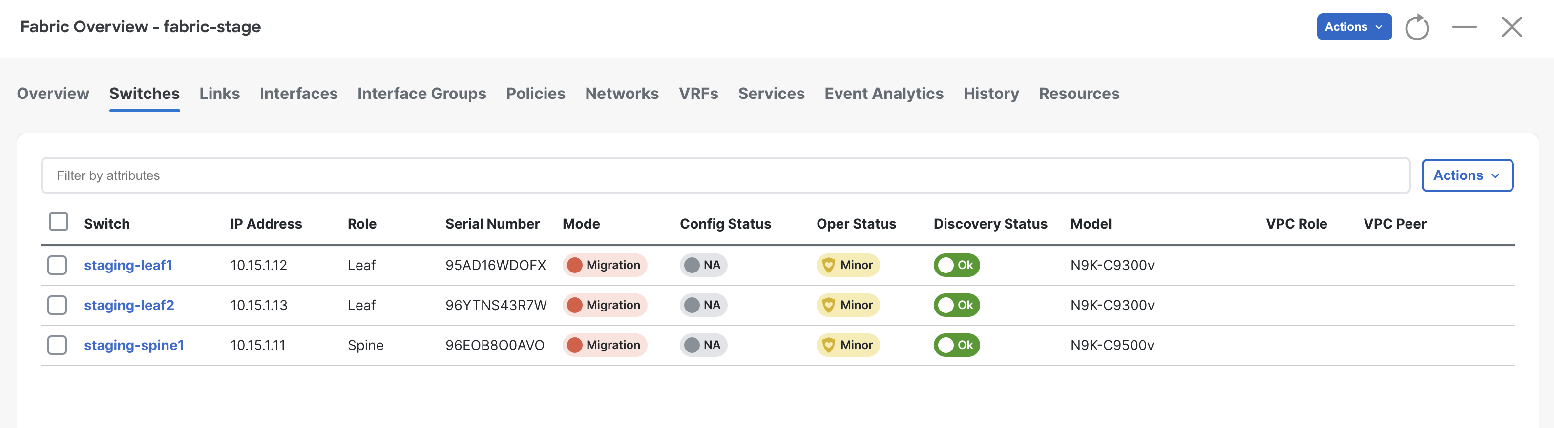Click serial number 95AD16WDOFX

pos(495,265)
